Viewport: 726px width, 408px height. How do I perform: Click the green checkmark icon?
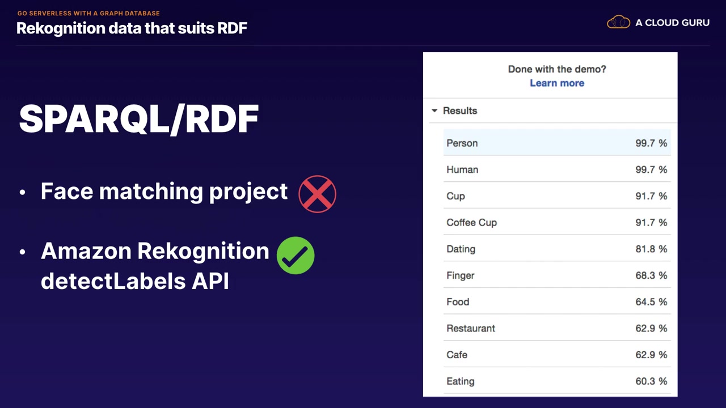point(296,256)
